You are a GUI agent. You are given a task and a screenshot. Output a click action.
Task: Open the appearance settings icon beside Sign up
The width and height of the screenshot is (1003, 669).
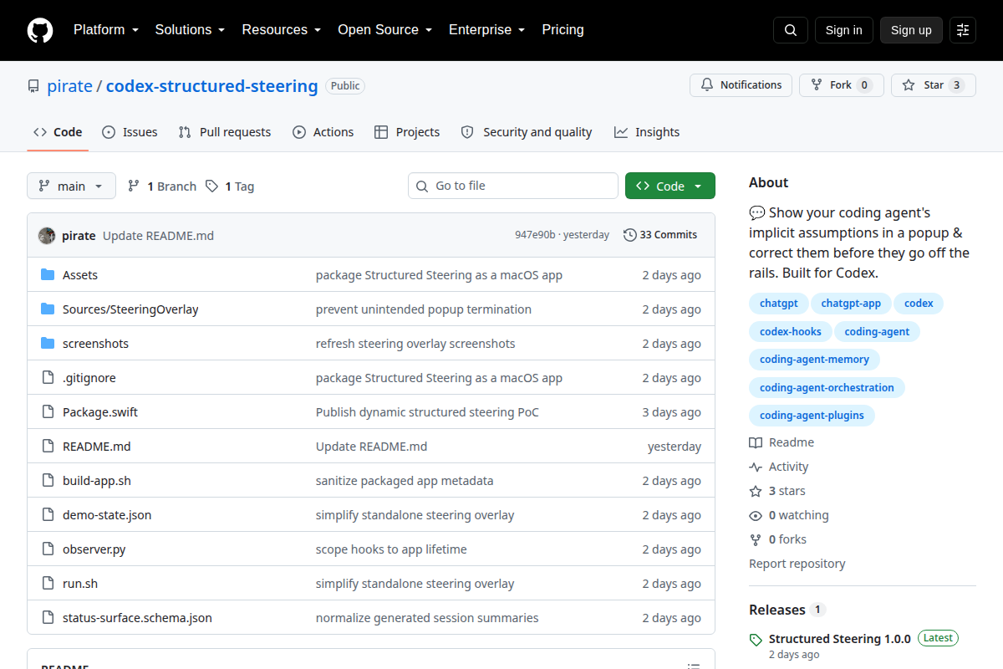click(x=963, y=30)
